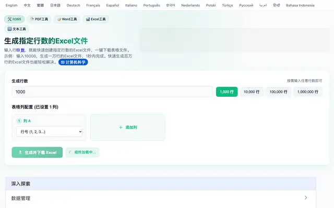Select the 100,000 行 preset
Image resolution: width=334 pixels, height=208 pixels.
pos(278,92)
